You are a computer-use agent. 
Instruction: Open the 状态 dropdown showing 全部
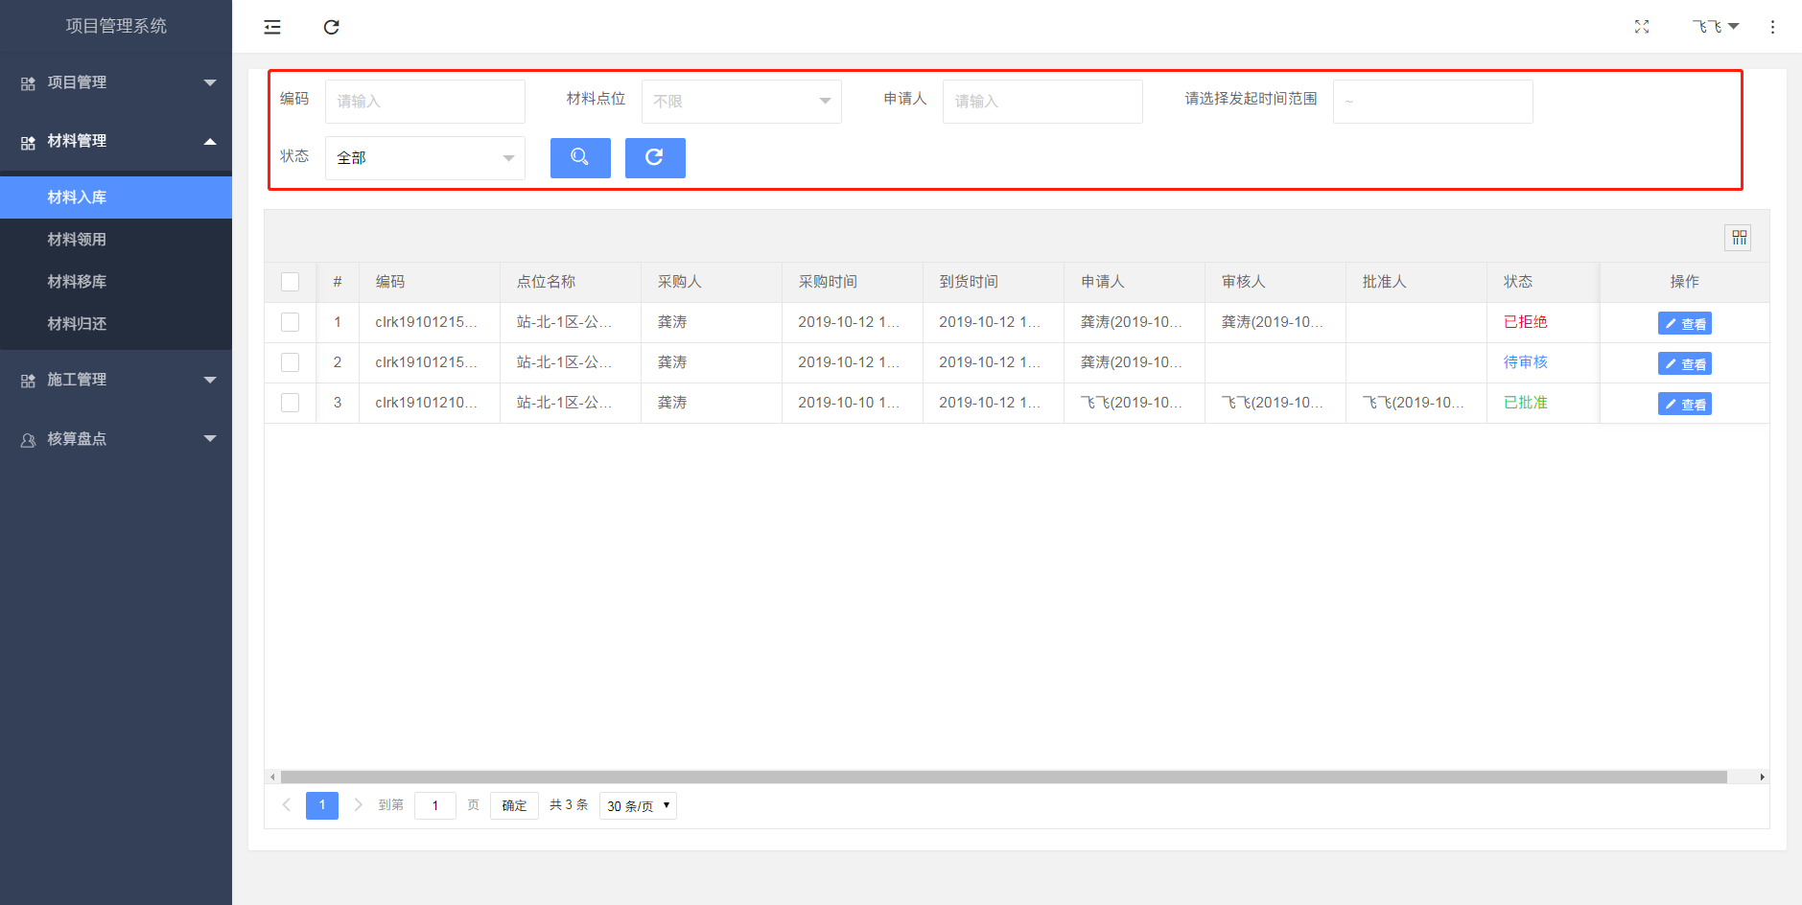pos(425,158)
